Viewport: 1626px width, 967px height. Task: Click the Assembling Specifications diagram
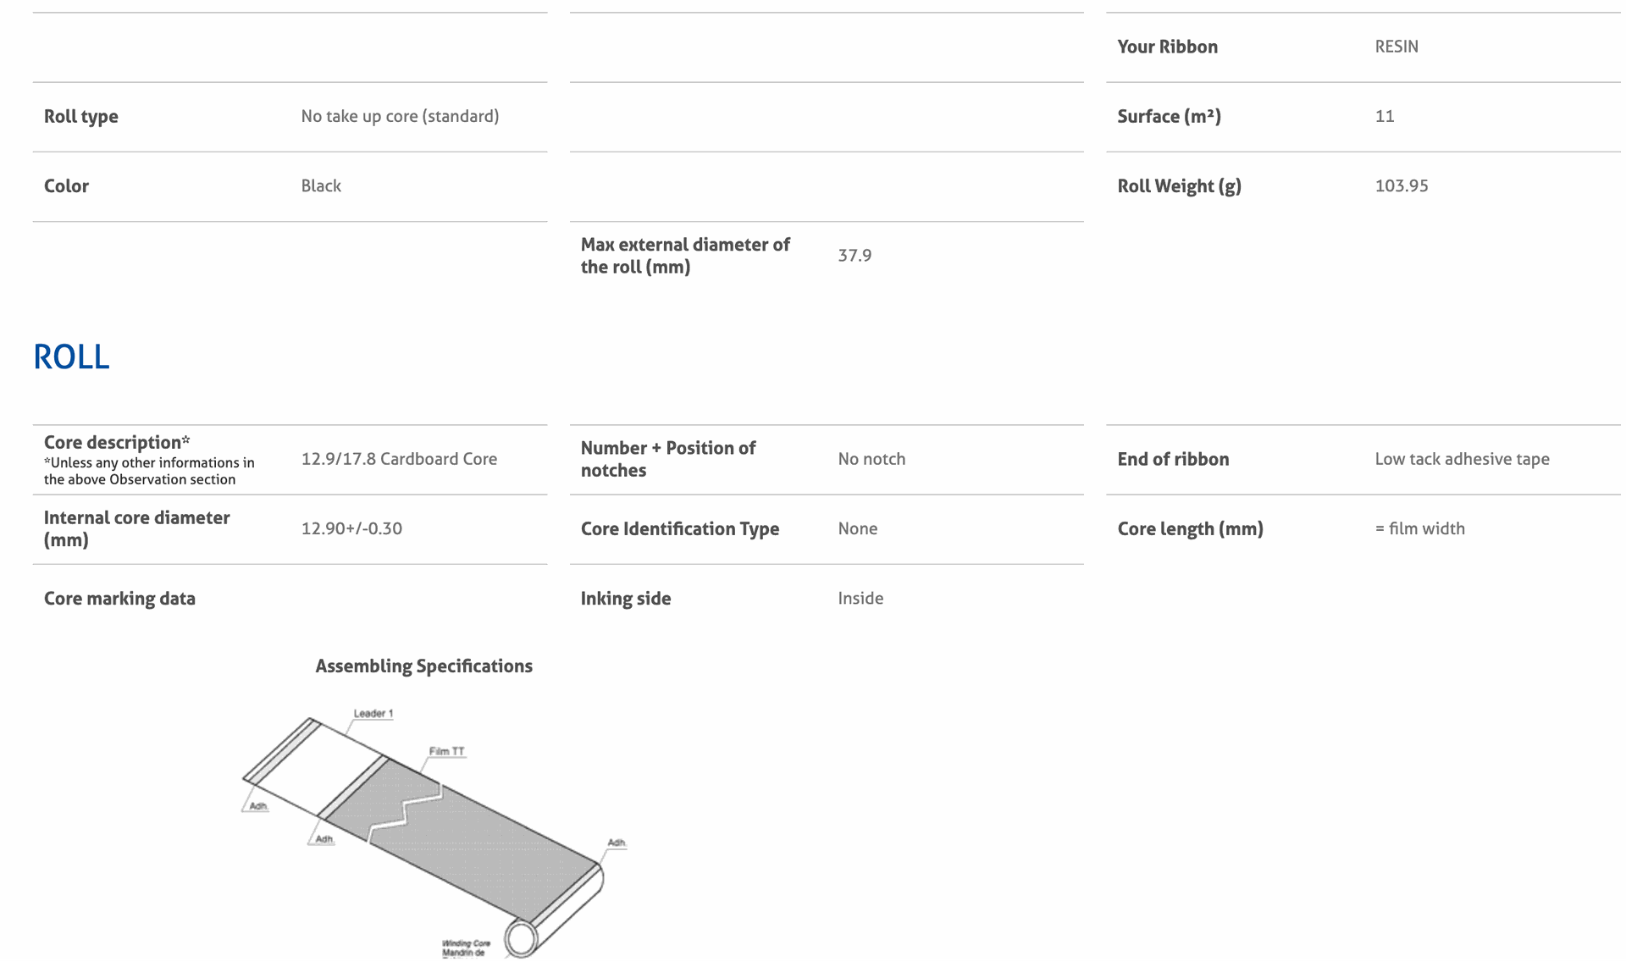[x=435, y=833]
